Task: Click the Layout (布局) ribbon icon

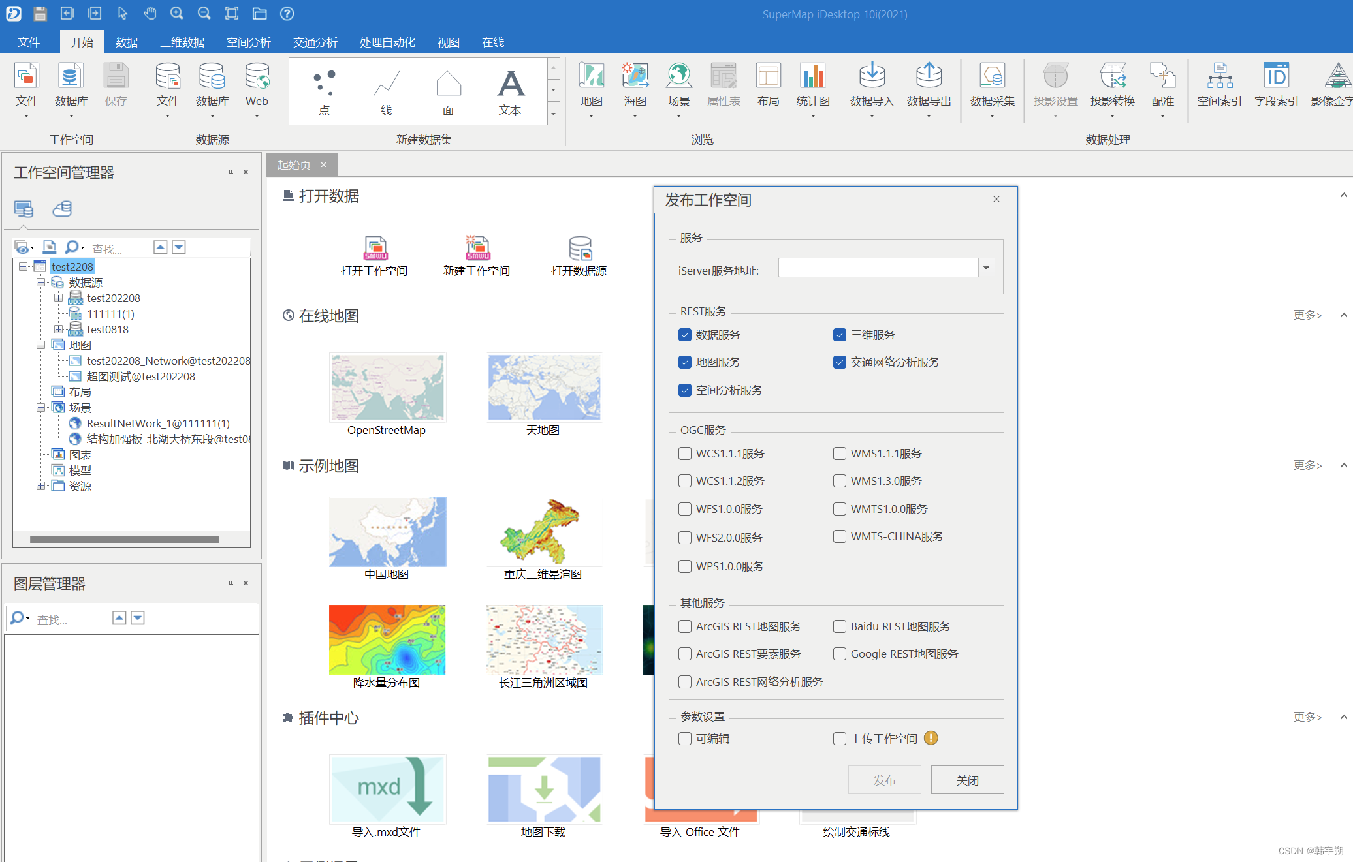Action: (x=768, y=85)
